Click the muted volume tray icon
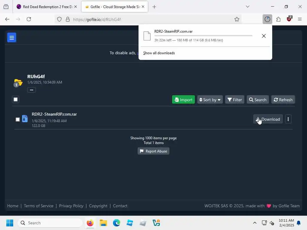Screen dimensions: 307x230 coord(272,223)
